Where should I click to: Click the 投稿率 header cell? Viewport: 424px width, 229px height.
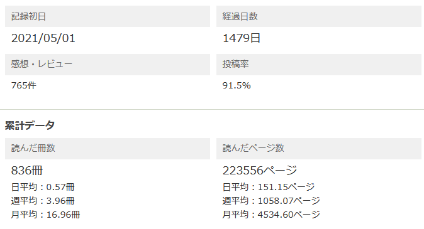[x=319, y=65]
